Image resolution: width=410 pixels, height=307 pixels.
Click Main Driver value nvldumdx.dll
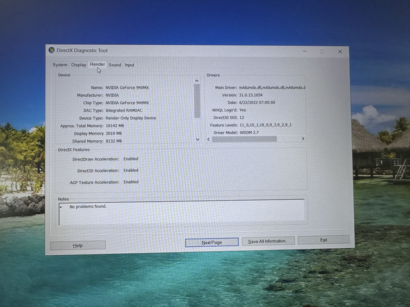coord(272,88)
